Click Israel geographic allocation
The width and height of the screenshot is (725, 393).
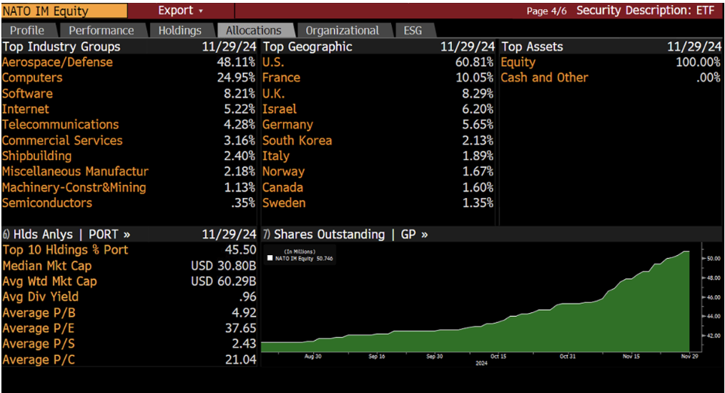click(x=378, y=109)
